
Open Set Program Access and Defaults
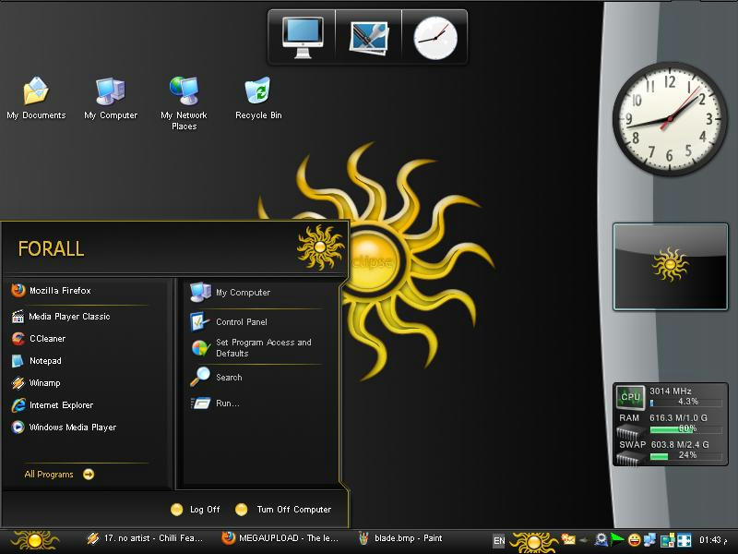[251, 348]
